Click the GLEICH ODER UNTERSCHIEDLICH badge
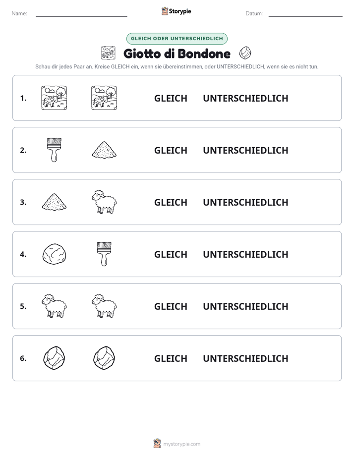The height and width of the screenshot is (458, 354). coord(177,39)
